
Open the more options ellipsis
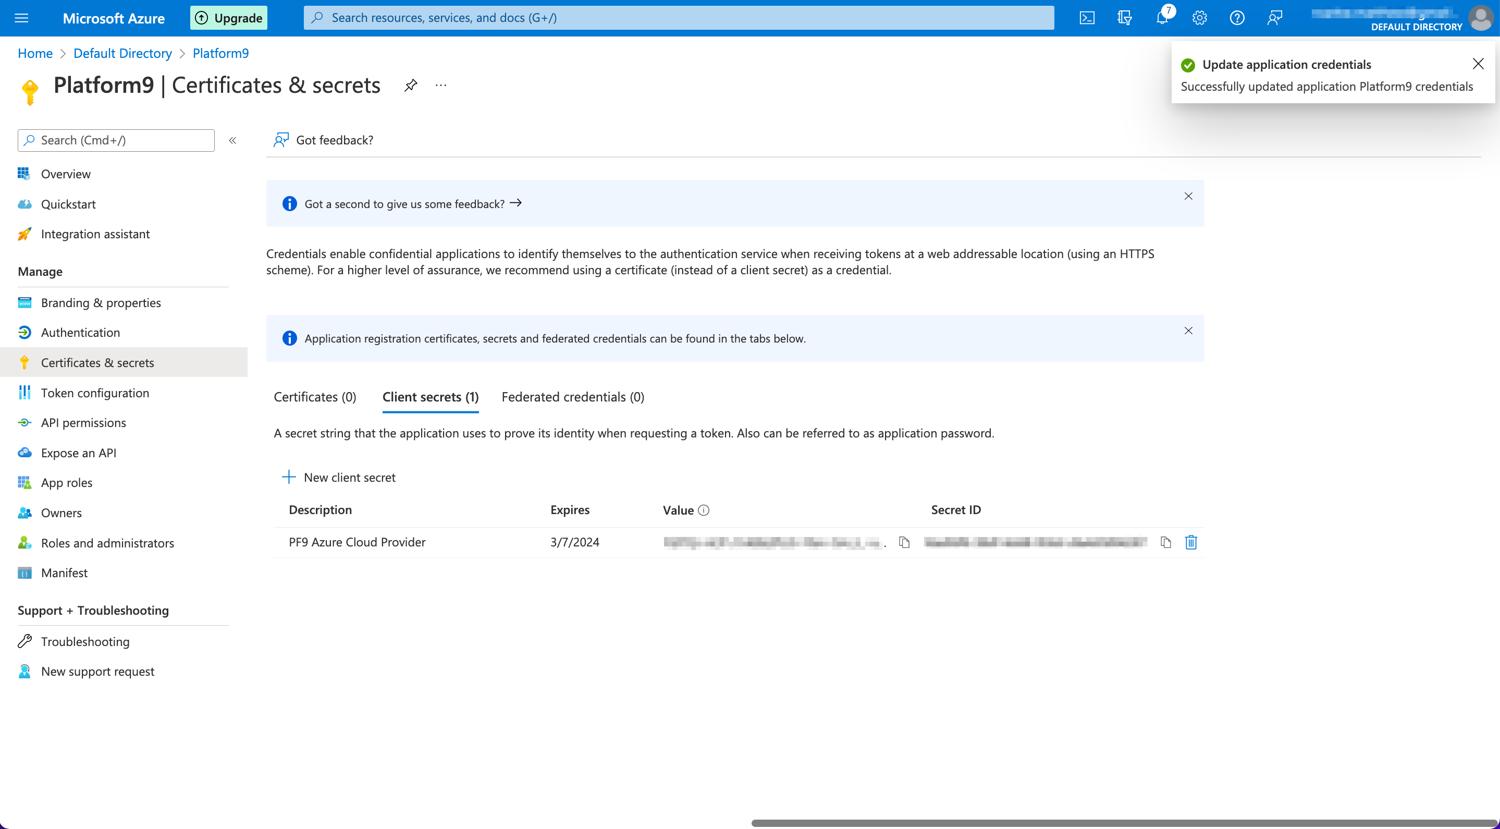click(441, 85)
